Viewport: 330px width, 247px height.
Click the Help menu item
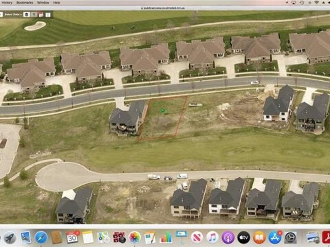pos(56,3)
